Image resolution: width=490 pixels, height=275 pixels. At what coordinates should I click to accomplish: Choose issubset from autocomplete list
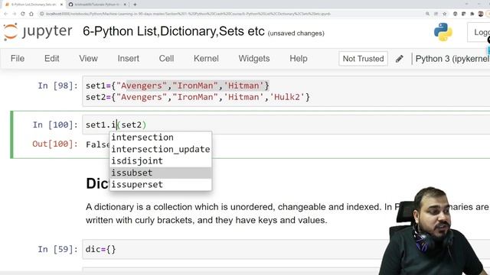click(x=161, y=173)
